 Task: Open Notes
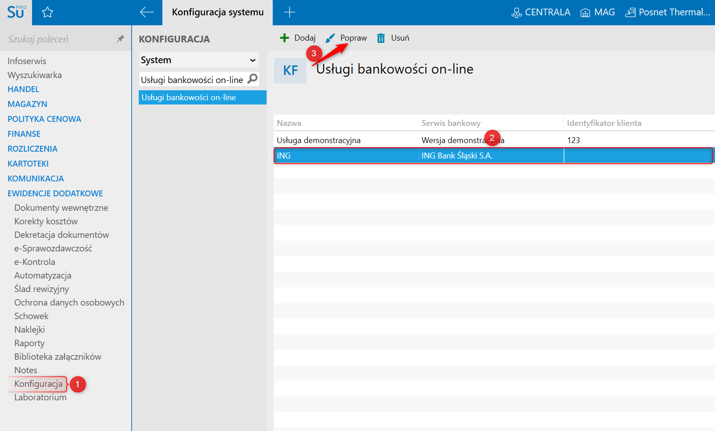pos(26,370)
